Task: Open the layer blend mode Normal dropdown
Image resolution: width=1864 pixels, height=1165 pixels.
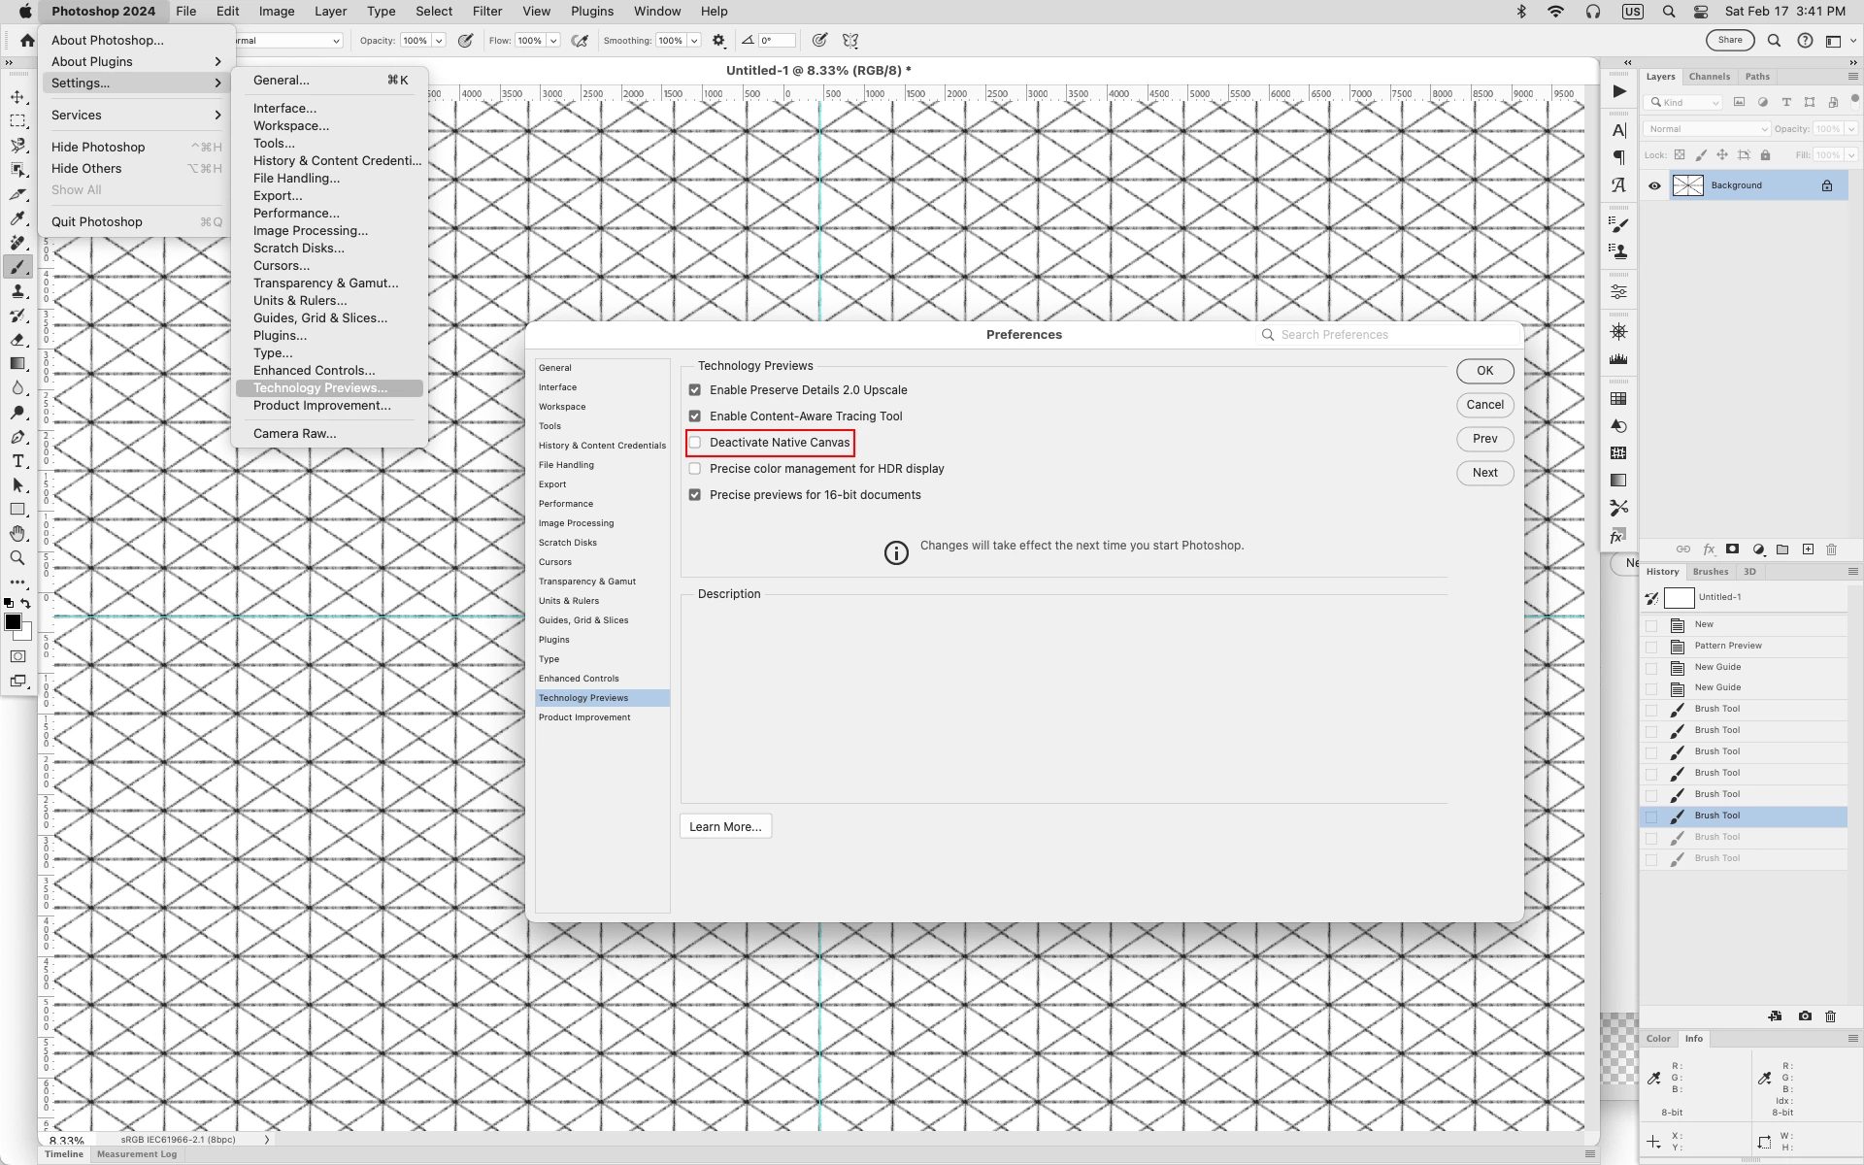Action: coord(1707,129)
